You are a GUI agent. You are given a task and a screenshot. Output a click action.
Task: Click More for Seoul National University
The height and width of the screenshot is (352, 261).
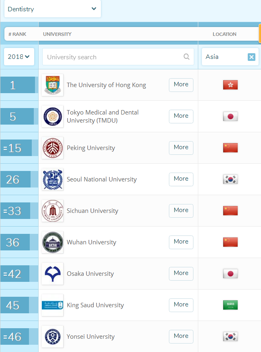[181, 179]
